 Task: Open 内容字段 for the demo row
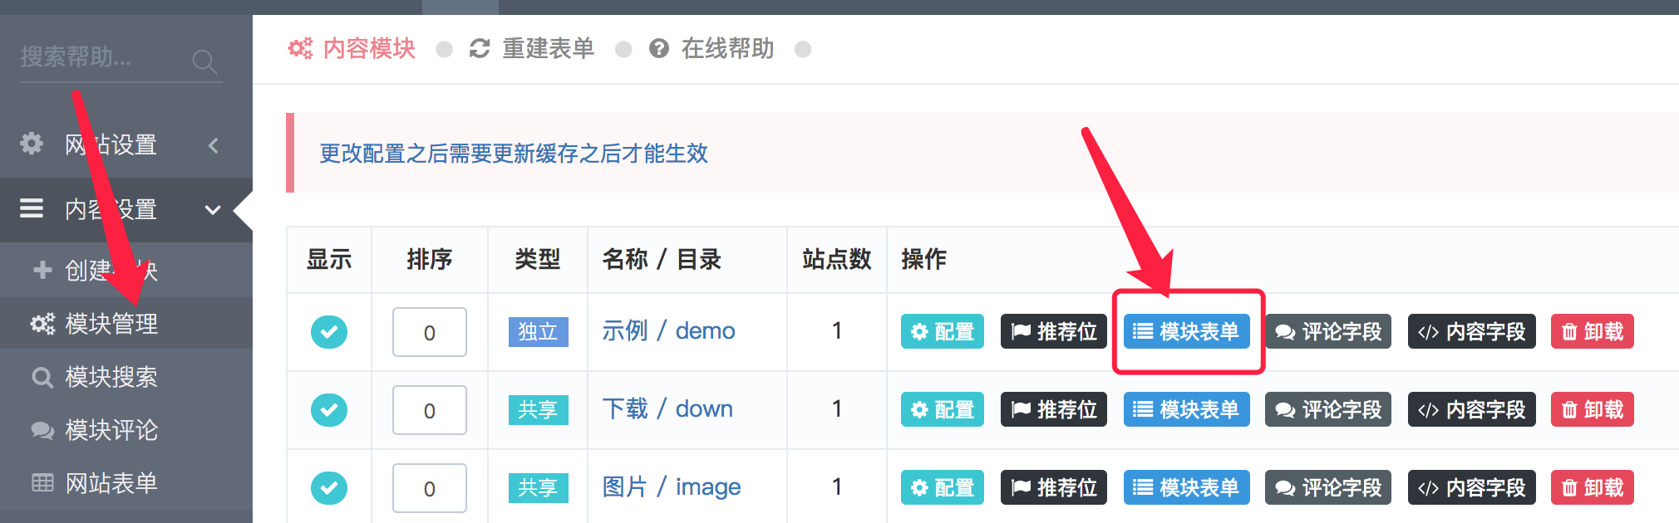pyautogui.click(x=1472, y=331)
